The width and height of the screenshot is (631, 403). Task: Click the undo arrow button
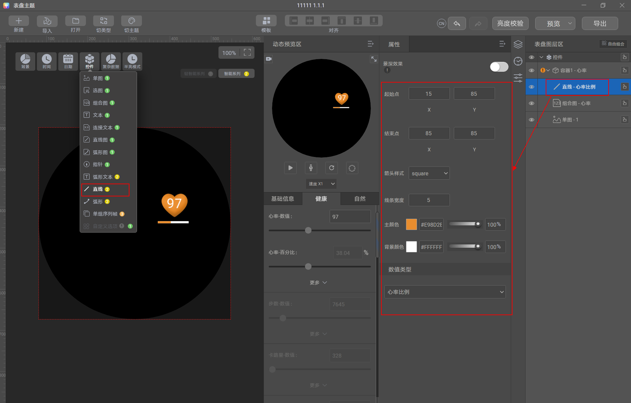click(457, 23)
